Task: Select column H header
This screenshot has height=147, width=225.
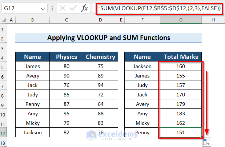Action: coord(213,20)
